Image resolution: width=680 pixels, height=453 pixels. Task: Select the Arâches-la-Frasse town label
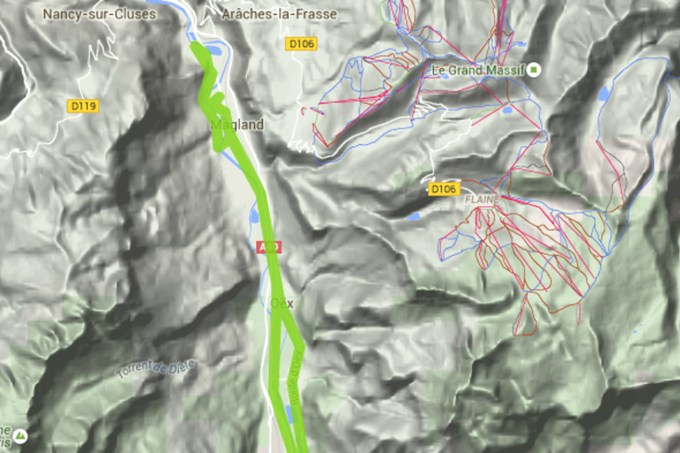[x=279, y=14]
